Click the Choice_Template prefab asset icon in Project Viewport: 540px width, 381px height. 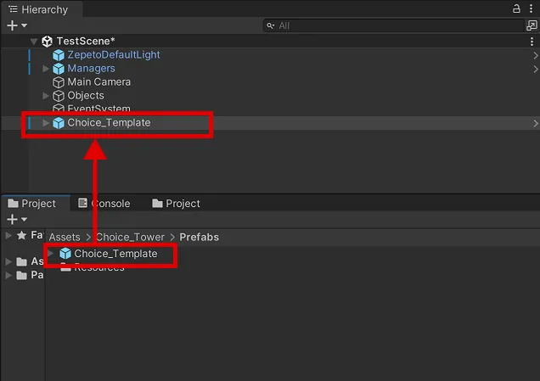pyautogui.click(x=65, y=254)
